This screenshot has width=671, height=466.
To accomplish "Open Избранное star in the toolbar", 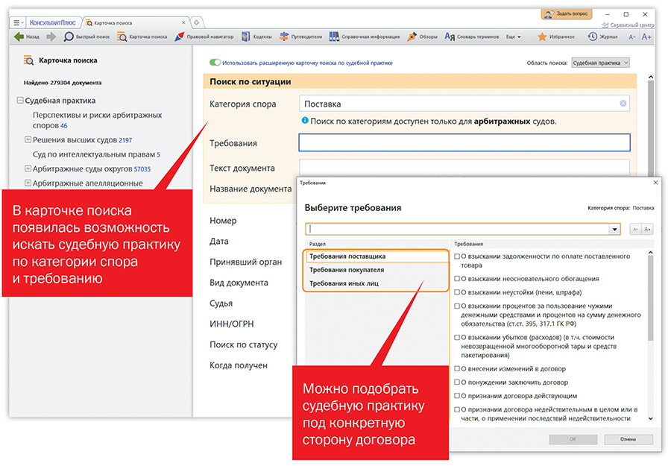I will (x=555, y=37).
